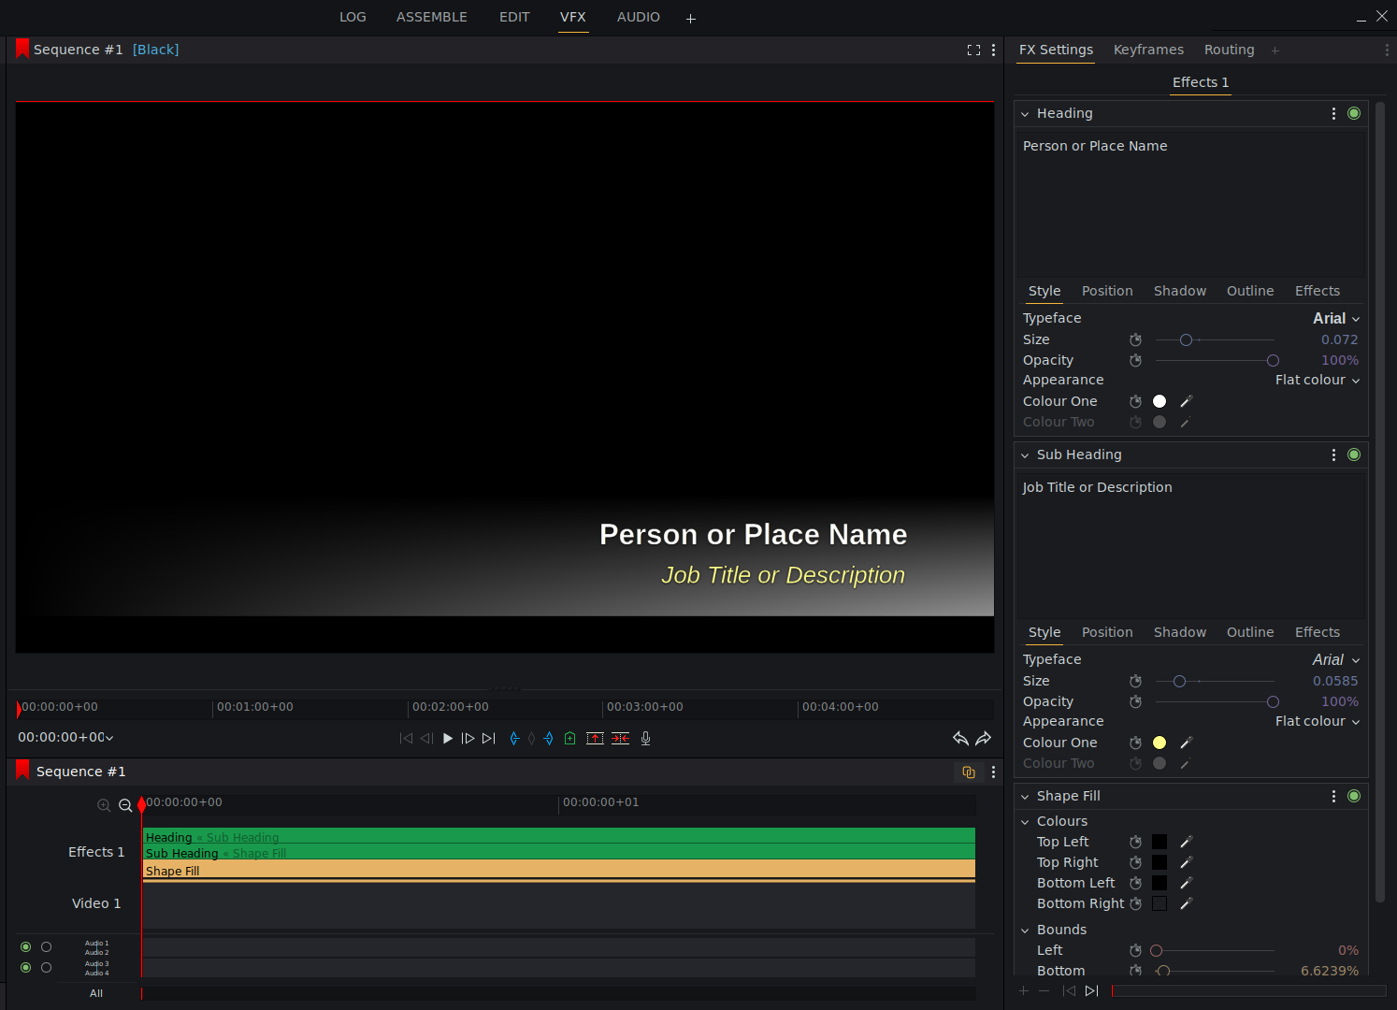Toggle fullscreen viewer for Sequence #1

[973, 50]
